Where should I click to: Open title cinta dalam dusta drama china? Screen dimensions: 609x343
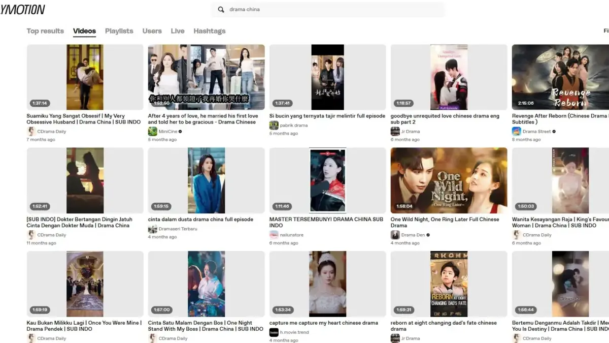point(200,220)
